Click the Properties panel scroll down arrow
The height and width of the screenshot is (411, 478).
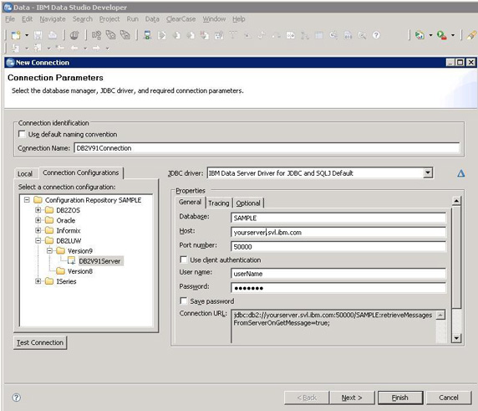tap(456, 337)
